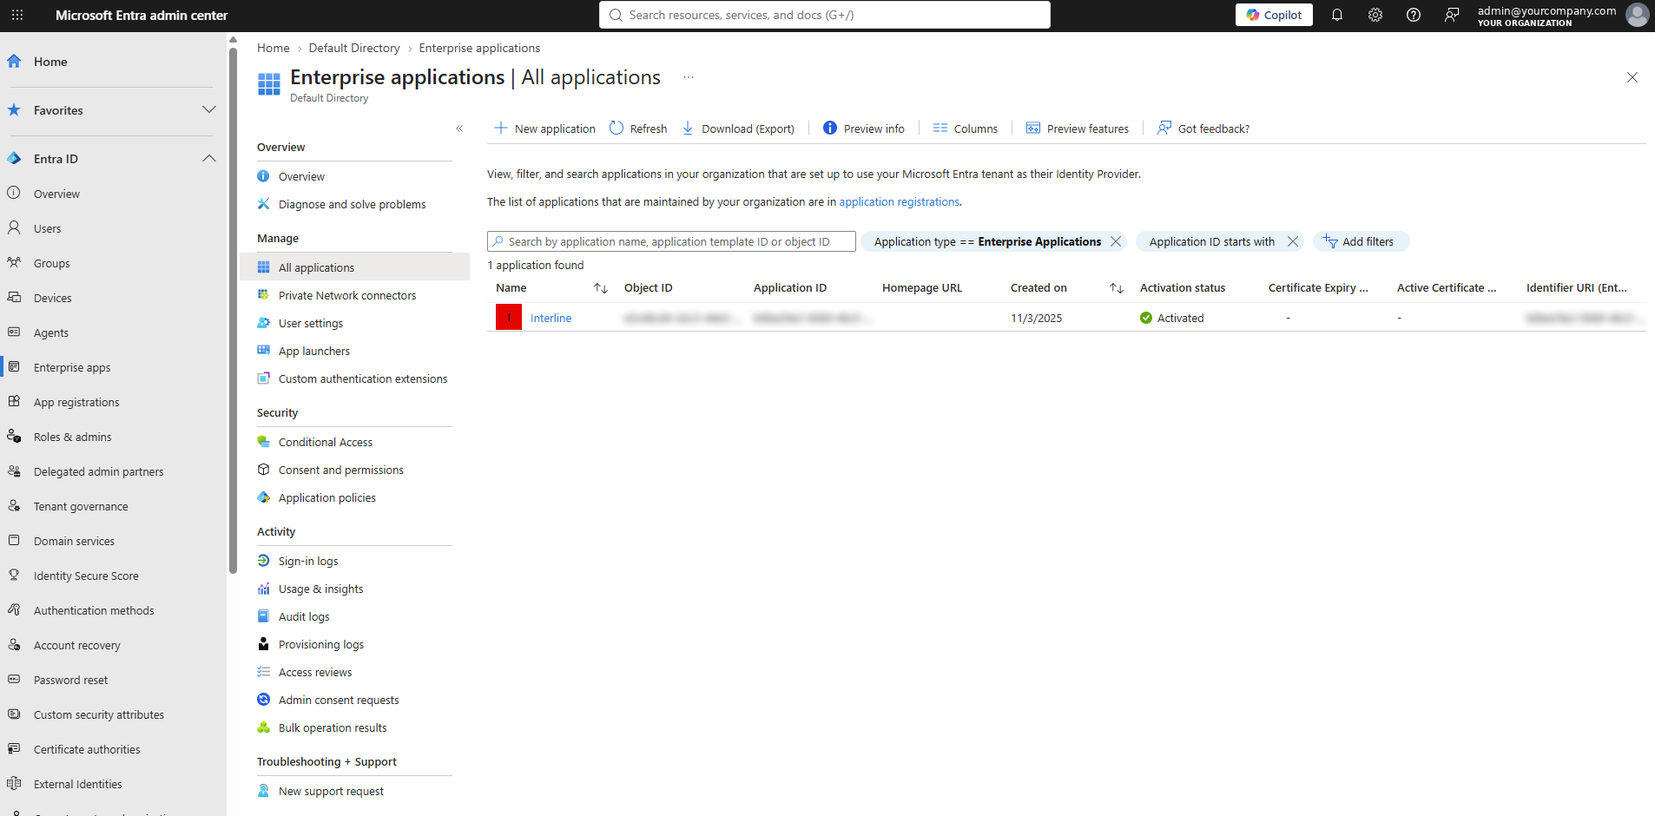
Task: Click the Add filters funnel button
Action: (1360, 241)
